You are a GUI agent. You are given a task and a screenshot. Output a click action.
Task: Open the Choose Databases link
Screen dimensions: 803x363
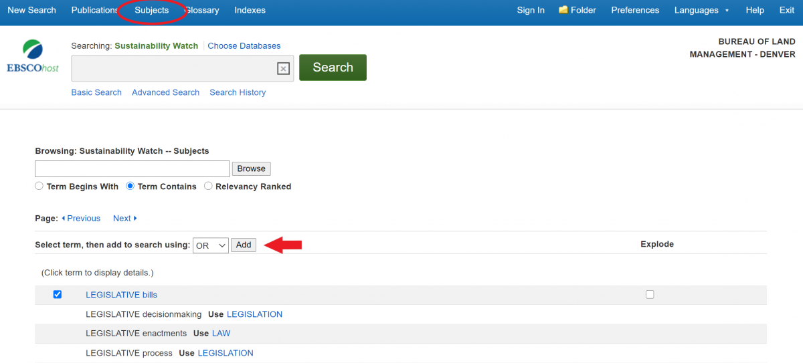coord(244,45)
